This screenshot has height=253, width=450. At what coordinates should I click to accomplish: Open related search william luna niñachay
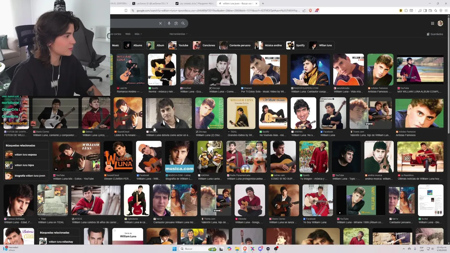(x=59, y=242)
